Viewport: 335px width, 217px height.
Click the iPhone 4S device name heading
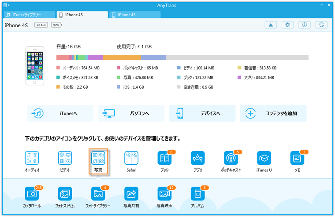[x=16, y=25]
